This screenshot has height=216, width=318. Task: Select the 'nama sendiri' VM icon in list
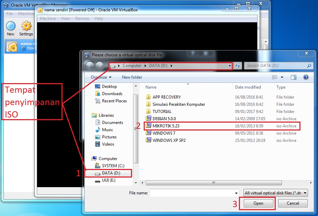pyautogui.click(x=12, y=46)
